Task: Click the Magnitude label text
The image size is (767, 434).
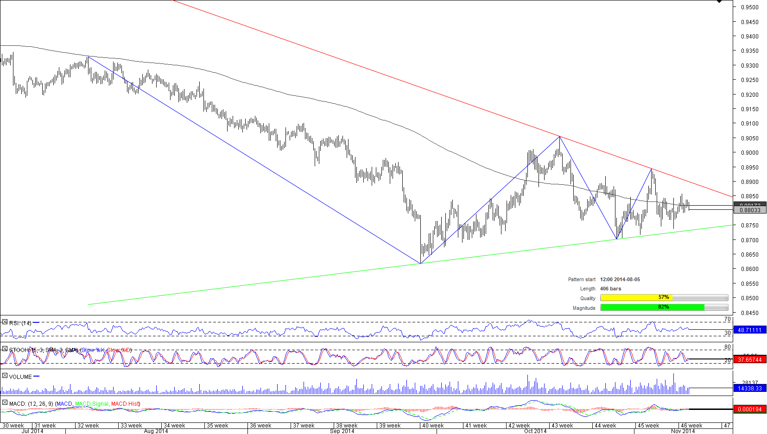Action: 584,308
